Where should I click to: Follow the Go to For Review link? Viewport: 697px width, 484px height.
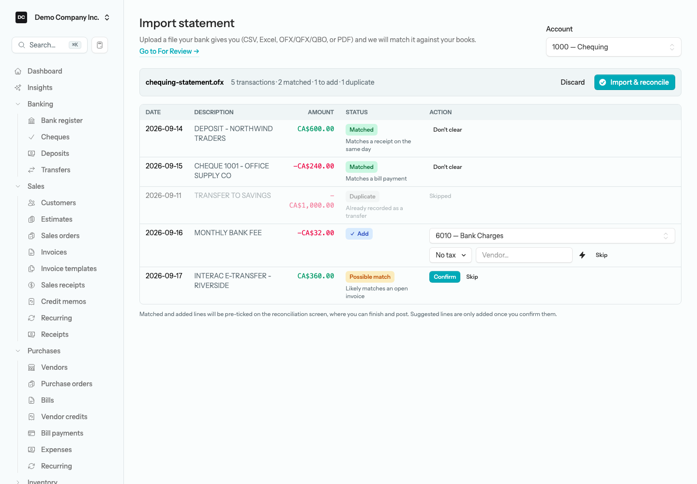coord(169,51)
